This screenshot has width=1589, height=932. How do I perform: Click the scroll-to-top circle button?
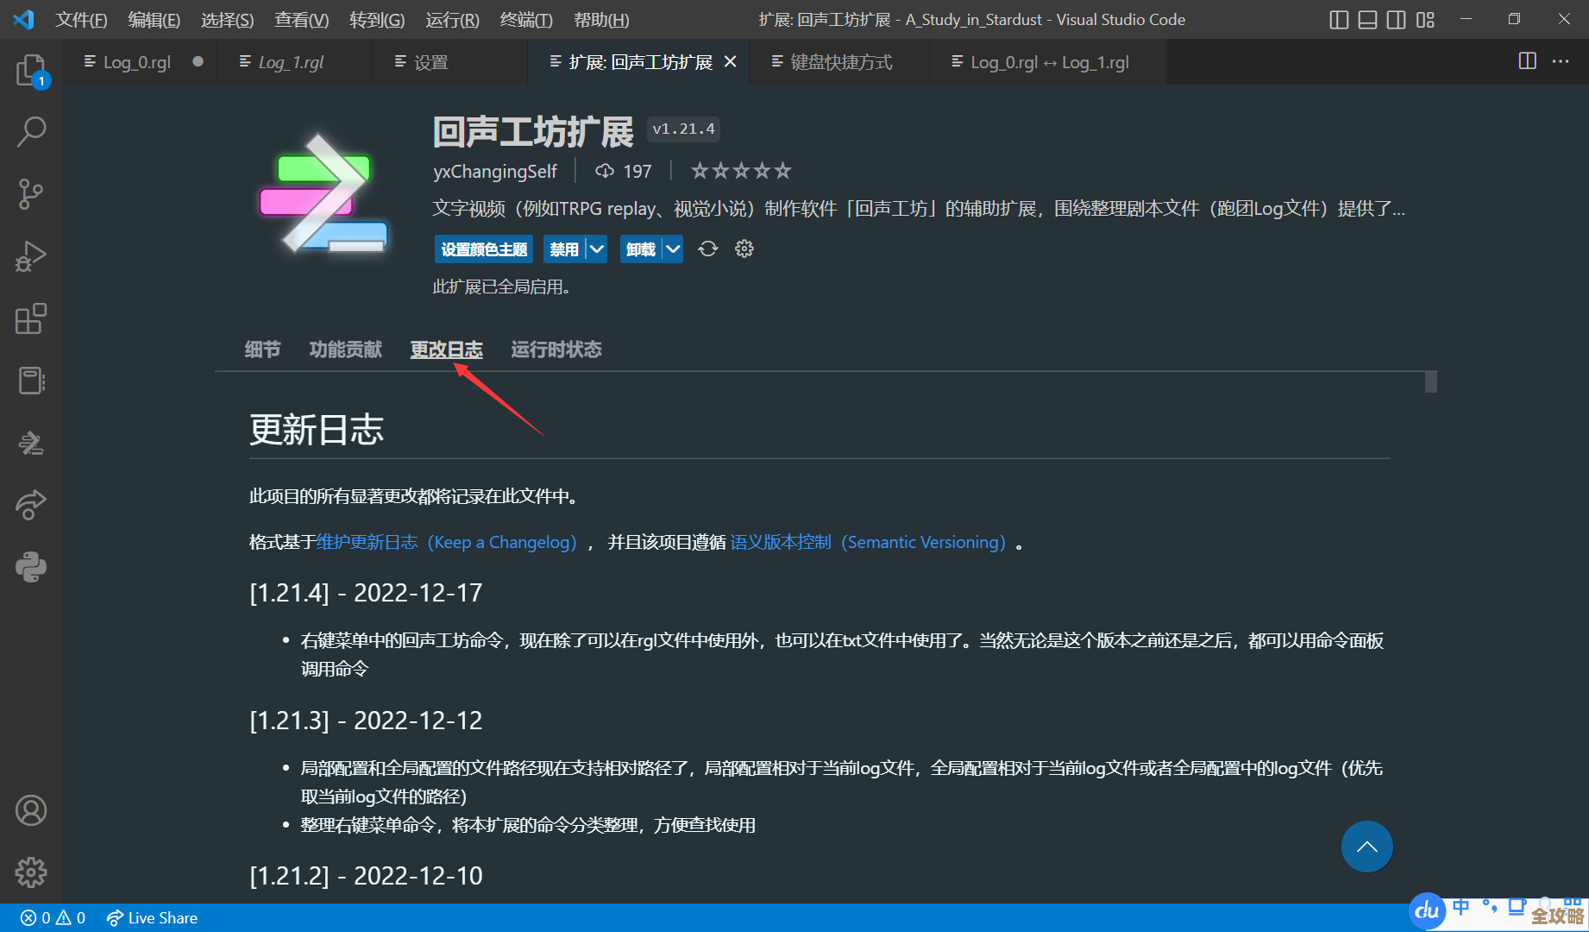(x=1366, y=847)
